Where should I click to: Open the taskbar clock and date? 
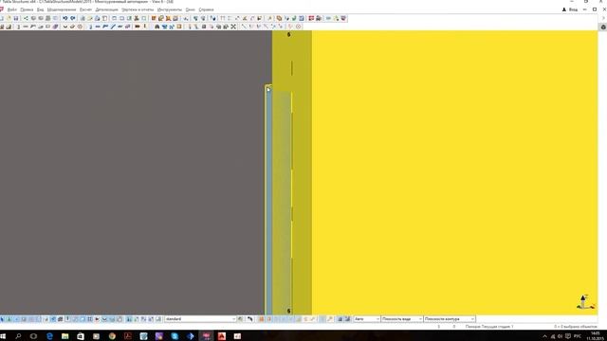(596, 336)
